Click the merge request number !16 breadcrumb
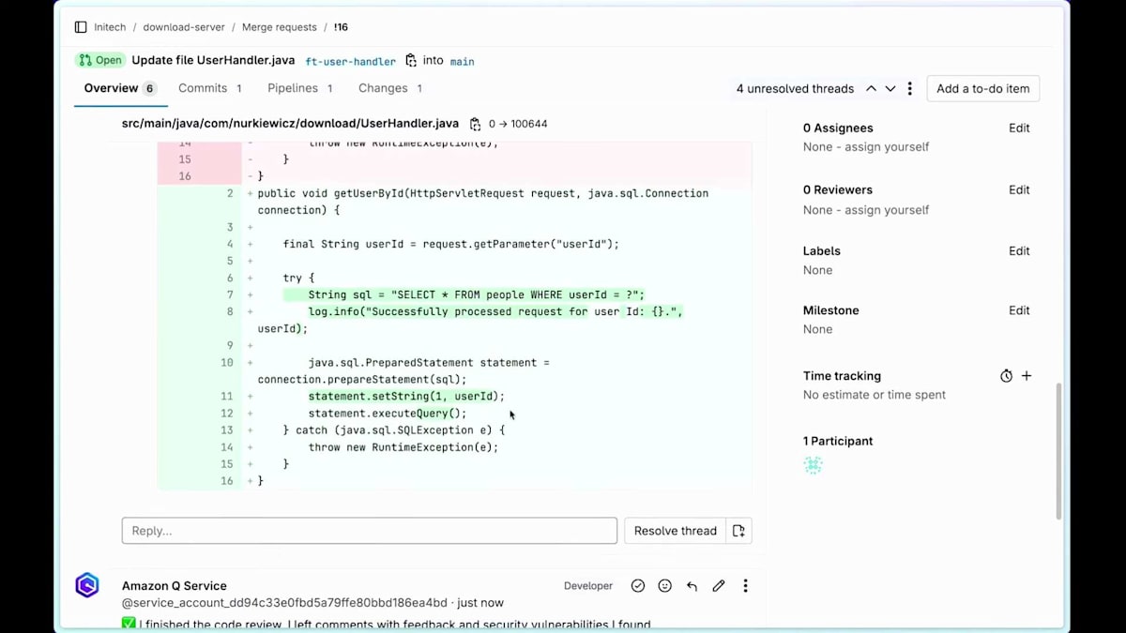1126x633 pixels. [x=341, y=27]
